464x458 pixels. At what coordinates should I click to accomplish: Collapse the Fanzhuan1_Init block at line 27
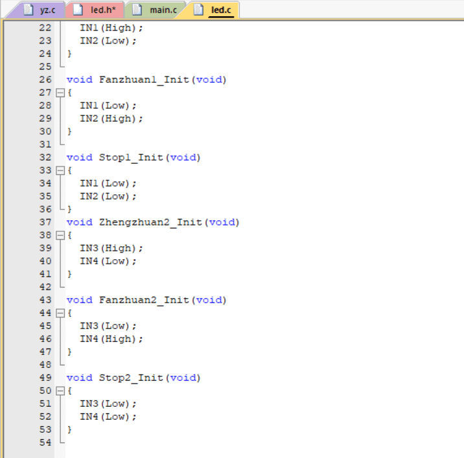pos(60,93)
